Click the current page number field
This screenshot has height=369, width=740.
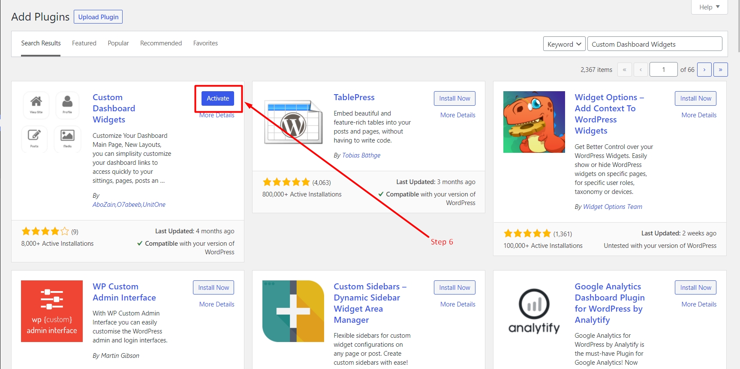click(663, 70)
